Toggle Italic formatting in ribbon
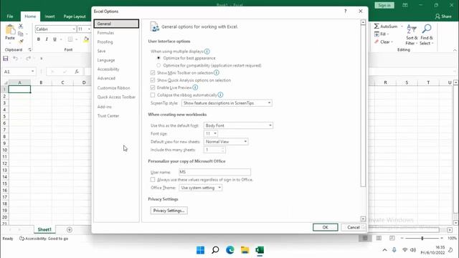Viewport: 459px width, 258px height. click(47, 39)
